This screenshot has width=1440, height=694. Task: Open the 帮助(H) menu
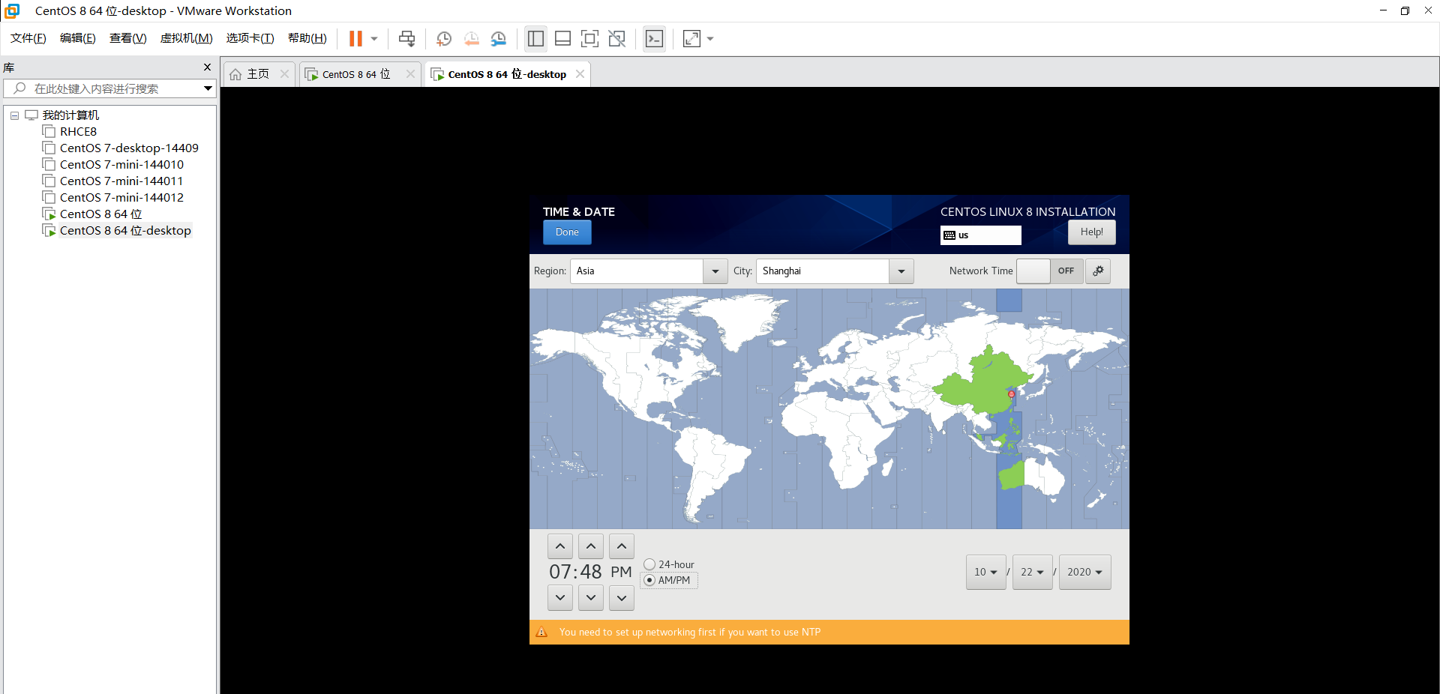click(307, 38)
